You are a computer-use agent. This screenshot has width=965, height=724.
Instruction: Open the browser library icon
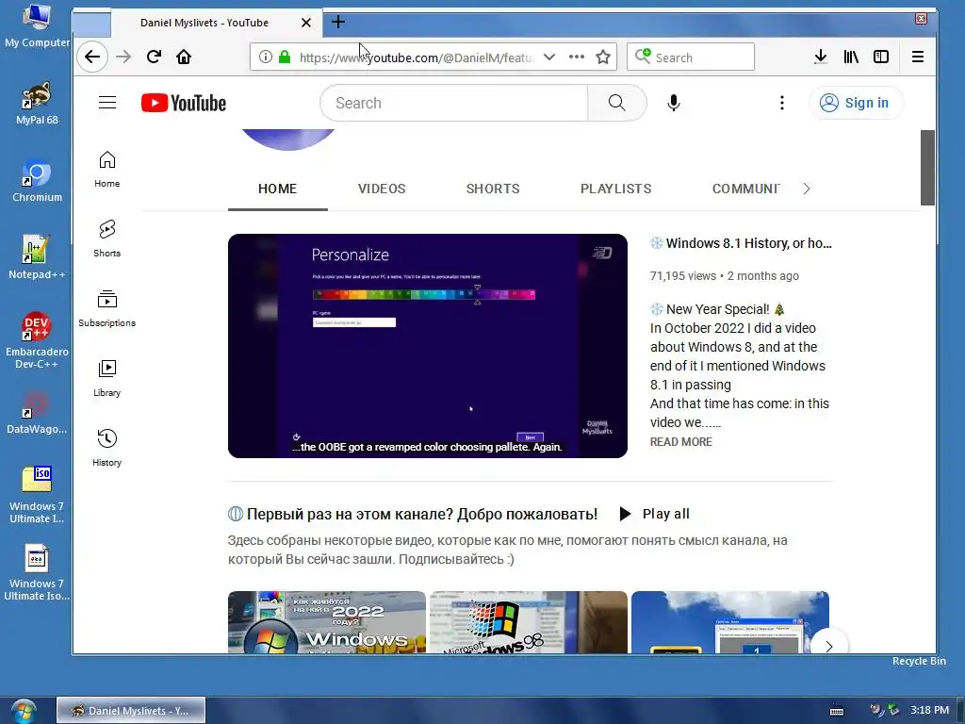[851, 58]
